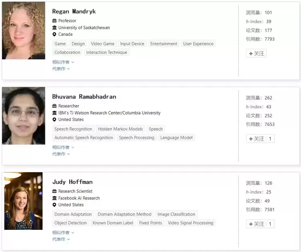Toggle follow for Judy Hoffman
301x252 pixels.
point(260,224)
